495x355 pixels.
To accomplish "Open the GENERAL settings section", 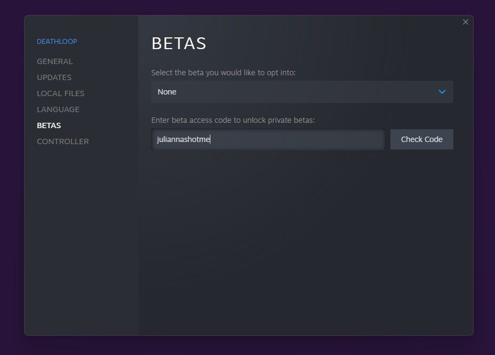I will [x=55, y=61].
